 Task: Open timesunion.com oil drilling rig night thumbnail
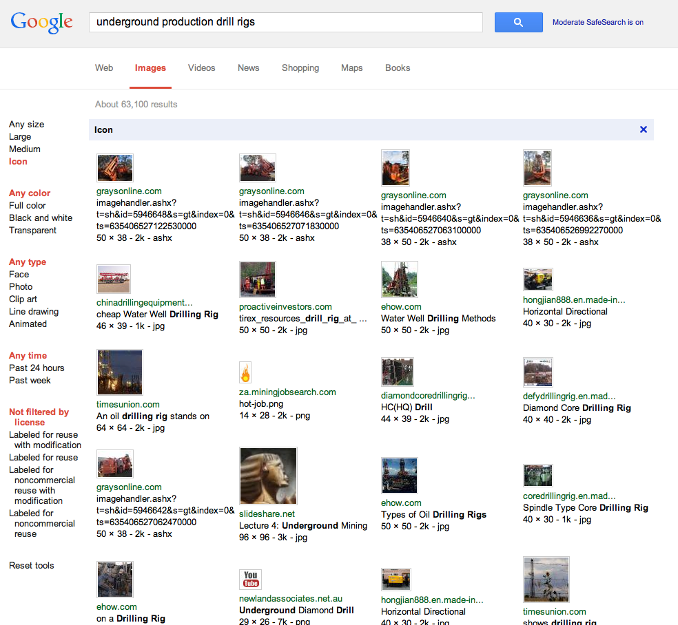click(x=120, y=372)
